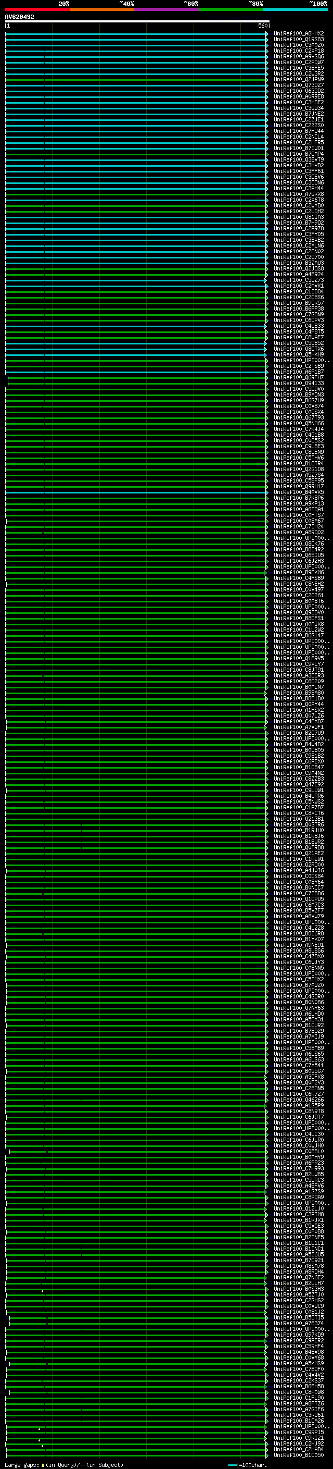Open the UniRef100_Q1RS83 hit label
The width and height of the screenshot is (333, 1469).
[x=298, y=40]
